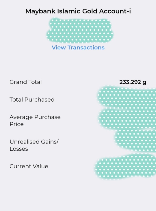Open the View Transactions link
156x211 pixels.
[78, 48]
